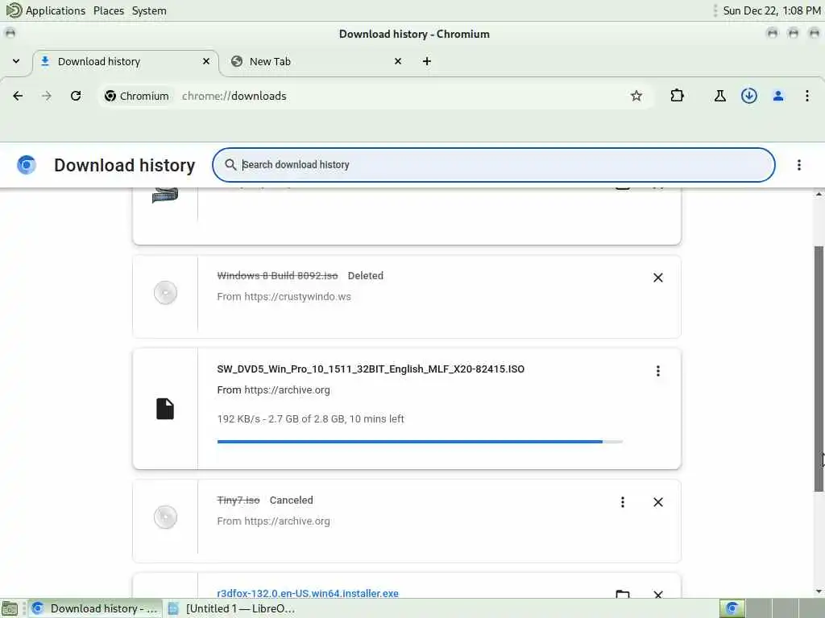The image size is (825, 618).
Task: Click the Tiny7.iso file name
Action: 238,501
